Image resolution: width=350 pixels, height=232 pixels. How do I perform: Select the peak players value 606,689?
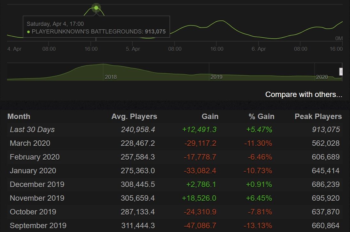tap(326, 157)
